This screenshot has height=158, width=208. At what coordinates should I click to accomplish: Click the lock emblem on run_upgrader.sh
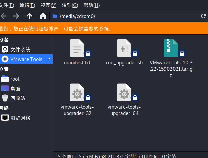click(135, 54)
